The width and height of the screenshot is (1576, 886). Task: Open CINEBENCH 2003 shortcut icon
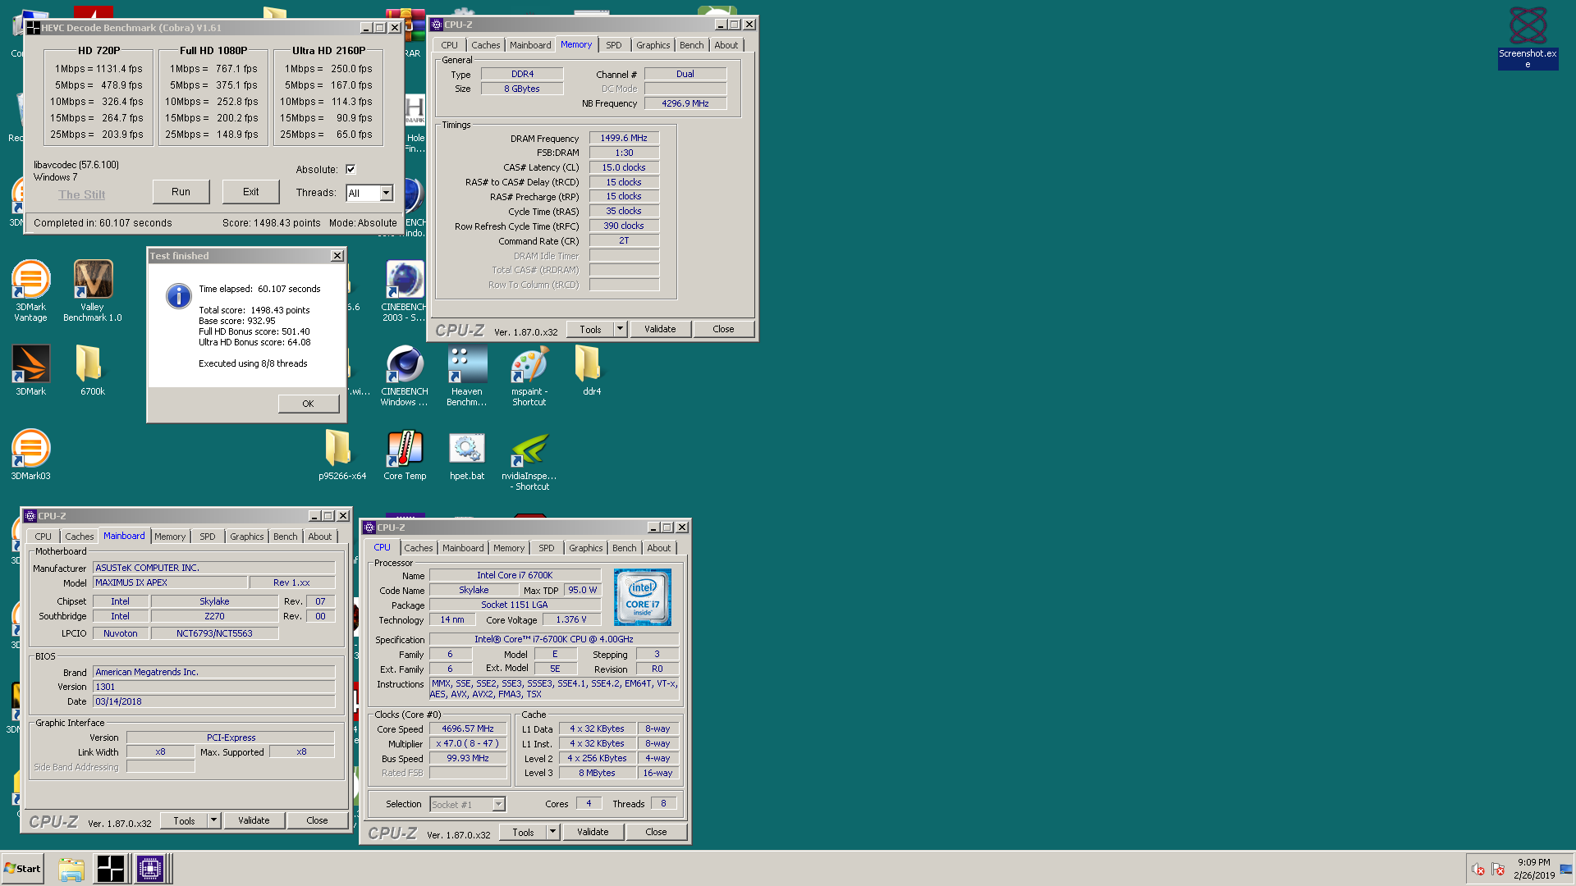coord(405,290)
